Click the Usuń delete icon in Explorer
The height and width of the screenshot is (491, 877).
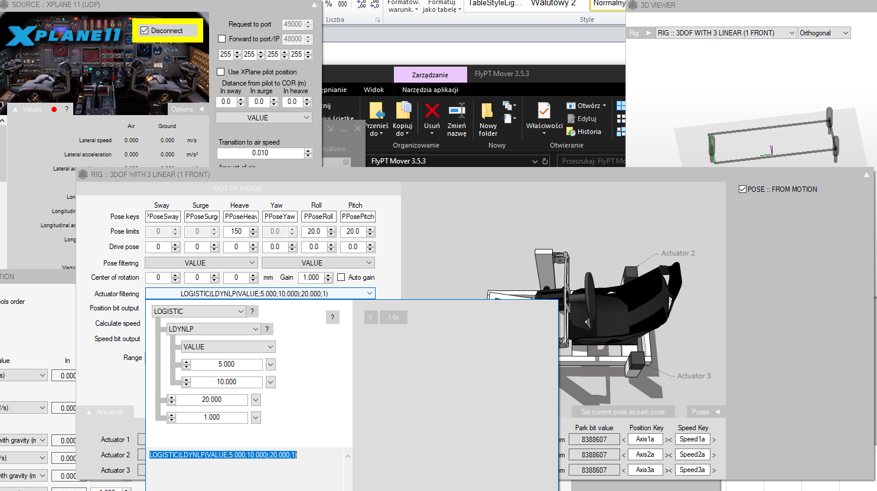(x=432, y=111)
